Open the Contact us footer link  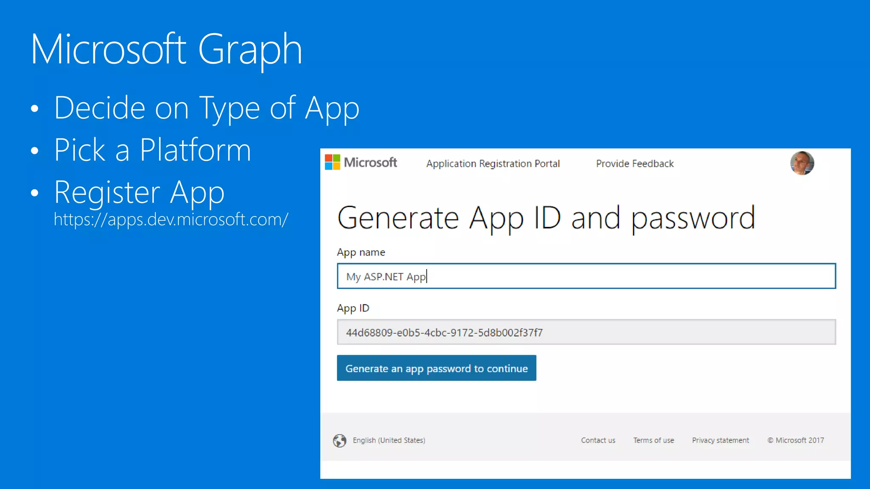pyautogui.click(x=598, y=441)
